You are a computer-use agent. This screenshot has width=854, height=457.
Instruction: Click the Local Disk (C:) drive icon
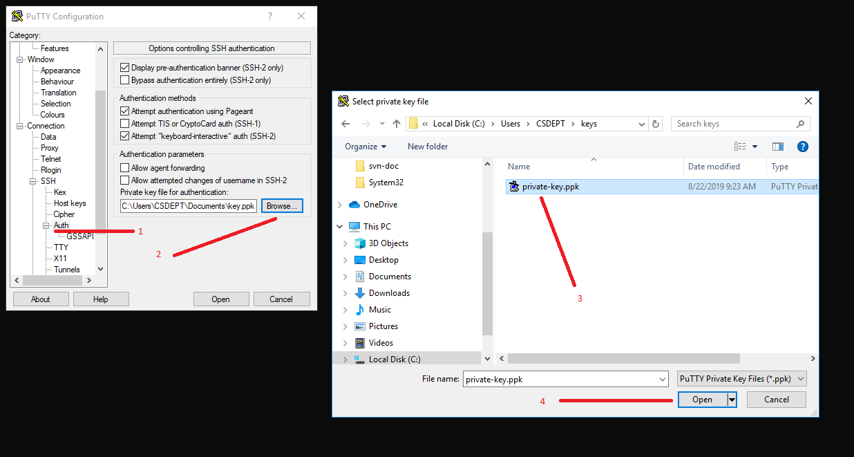359,360
